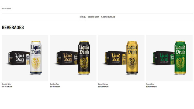The image size is (194, 109).
Task: Open the Sparkling Water product image
Action: click(73, 58)
